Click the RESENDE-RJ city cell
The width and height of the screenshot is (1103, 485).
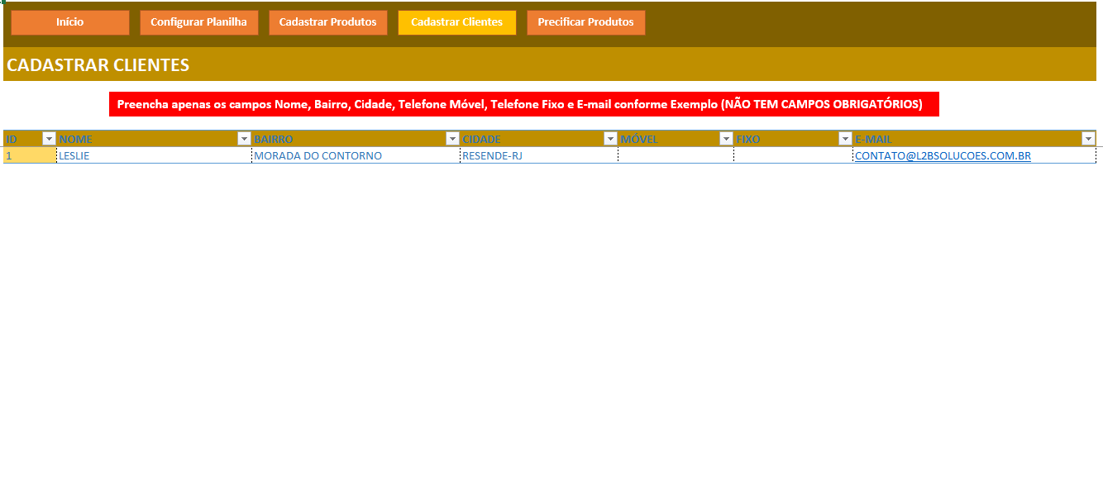click(539, 155)
